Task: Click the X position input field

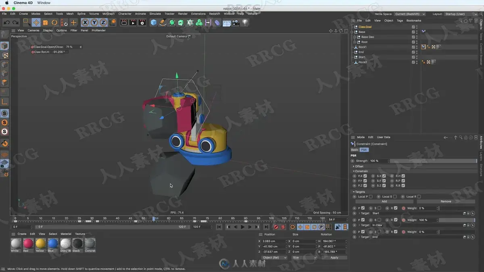Action: [x=274, y=241]
